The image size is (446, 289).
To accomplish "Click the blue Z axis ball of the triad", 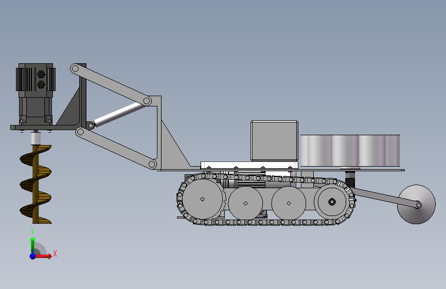I will pos(33,256).
